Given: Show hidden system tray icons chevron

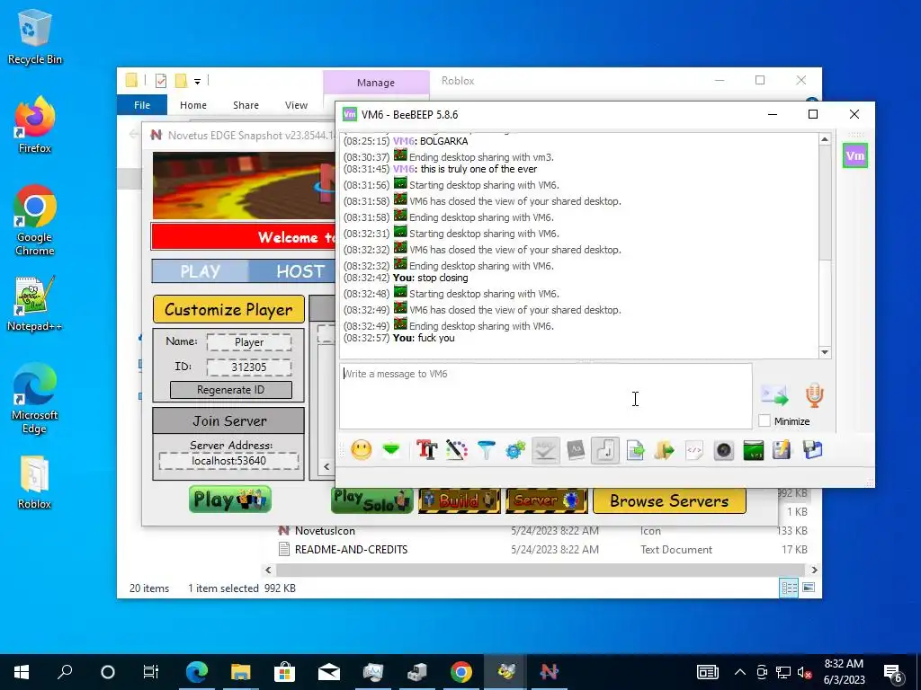Looking at the screenshot, I should click(x=740, y=672).
